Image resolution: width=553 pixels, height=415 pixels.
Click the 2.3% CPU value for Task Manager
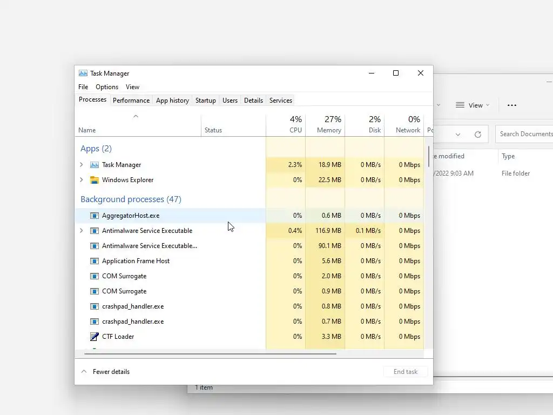(295, 165)
